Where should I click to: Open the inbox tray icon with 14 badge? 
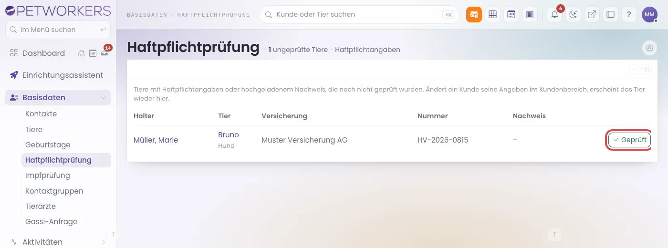click(x=104, y=53)
